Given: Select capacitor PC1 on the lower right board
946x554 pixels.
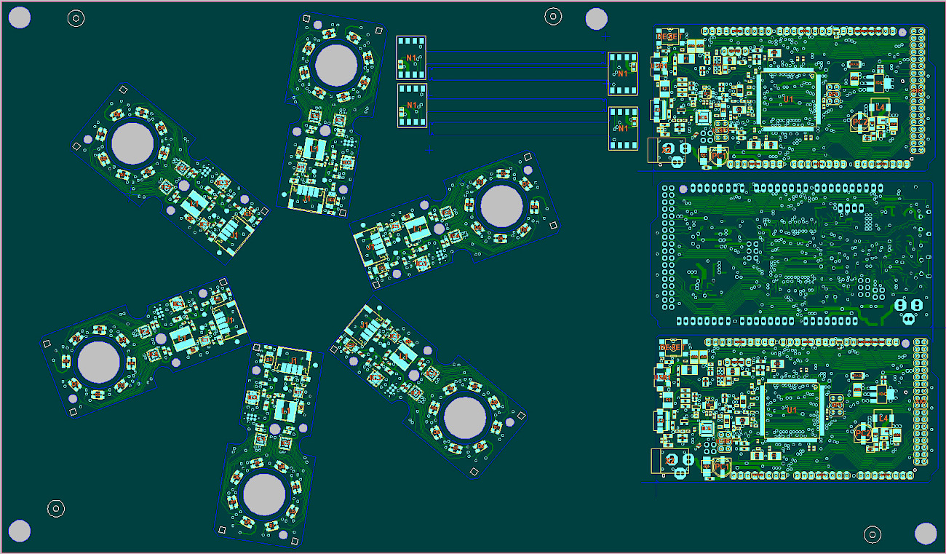Looking at the screenshot, I should click(x=722, y=467).
